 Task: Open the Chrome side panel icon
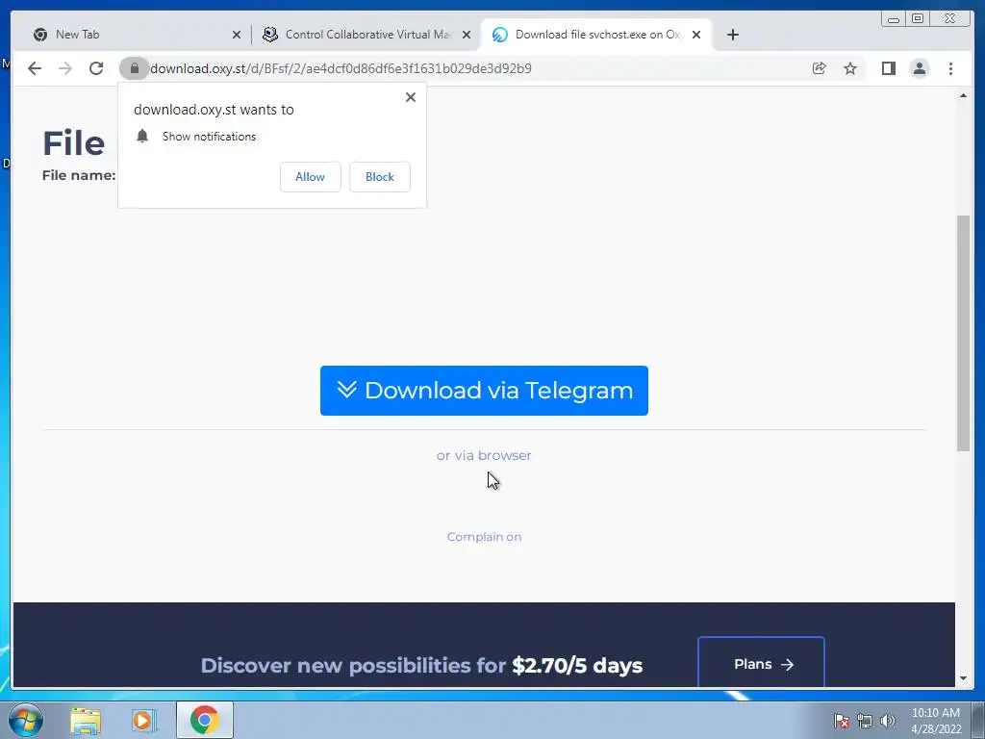point(888,68)
